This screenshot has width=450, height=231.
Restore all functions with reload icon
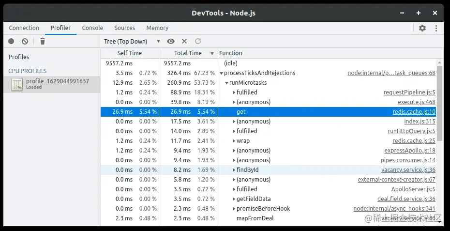point(198,41)
